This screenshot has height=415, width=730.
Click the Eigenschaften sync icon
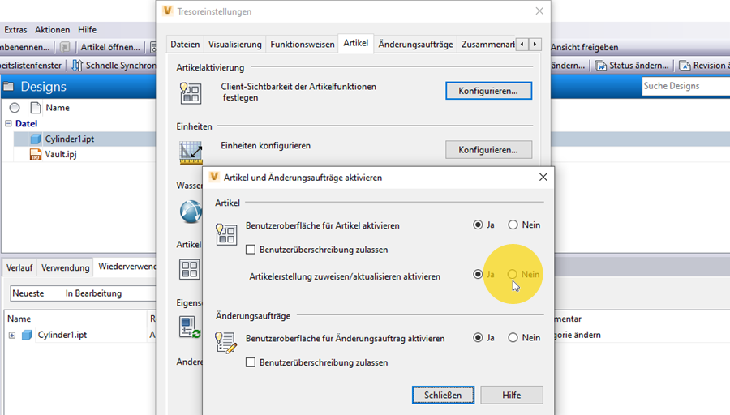[190, 327]
